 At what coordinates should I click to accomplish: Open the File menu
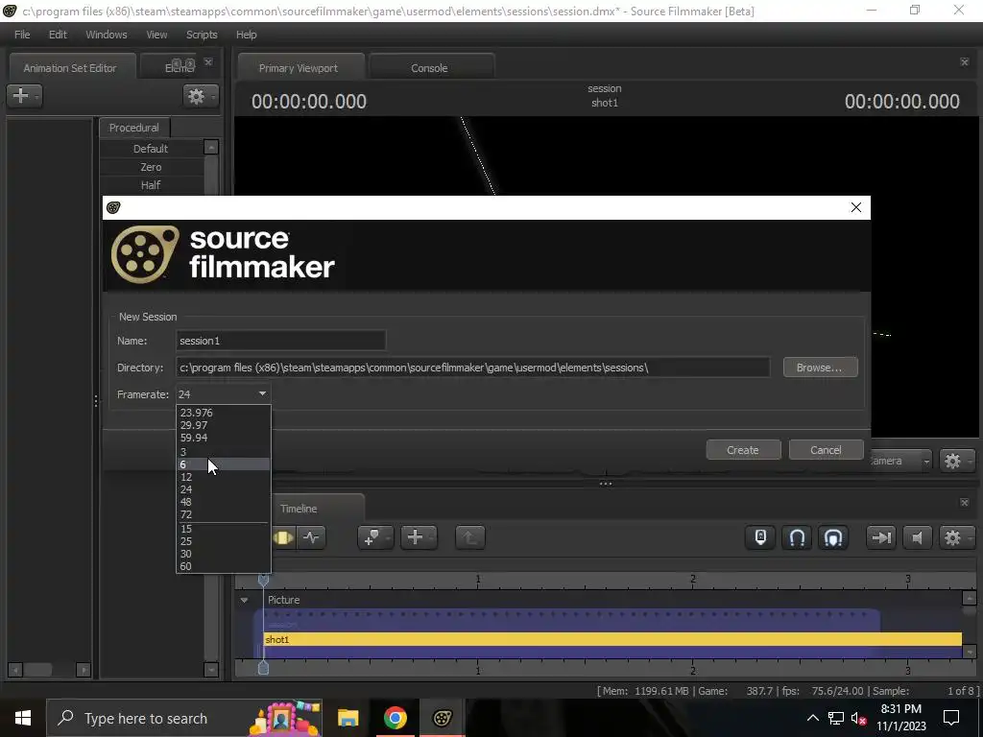pyautogui.click(x=22, y=35)
